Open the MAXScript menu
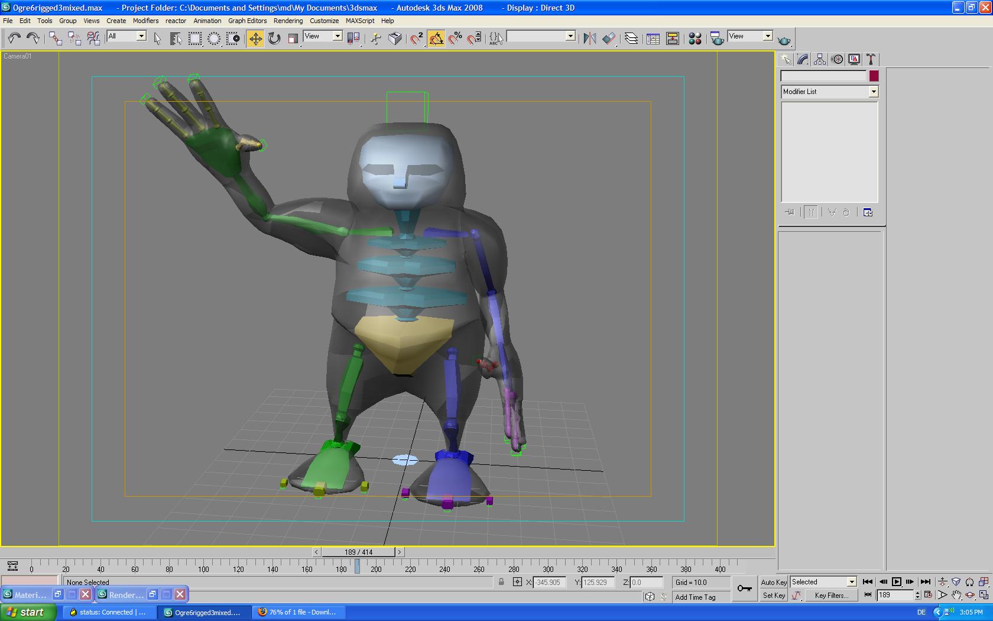The height and width of the screenshot is (621, 993). (360, 21)
